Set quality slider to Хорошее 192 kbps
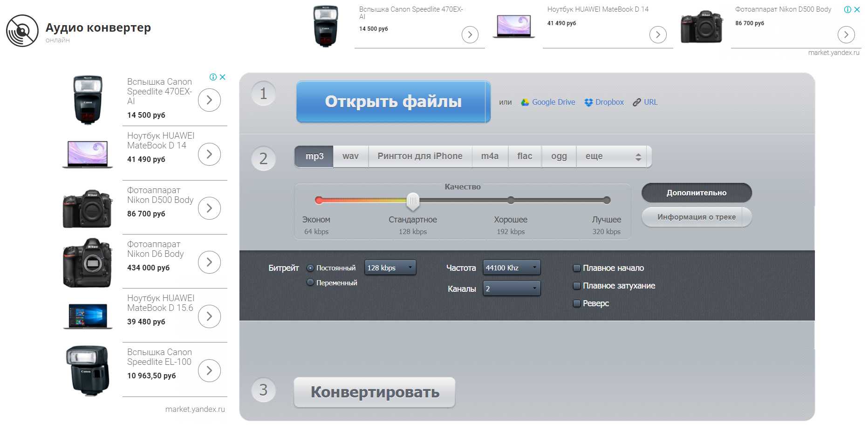This screenshot has width=868, height=430. (511, 201)
